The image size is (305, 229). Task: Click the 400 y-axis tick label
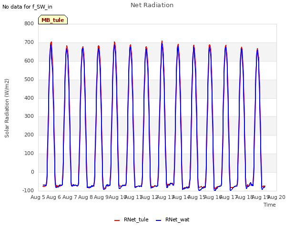click(x=29, y=98)
